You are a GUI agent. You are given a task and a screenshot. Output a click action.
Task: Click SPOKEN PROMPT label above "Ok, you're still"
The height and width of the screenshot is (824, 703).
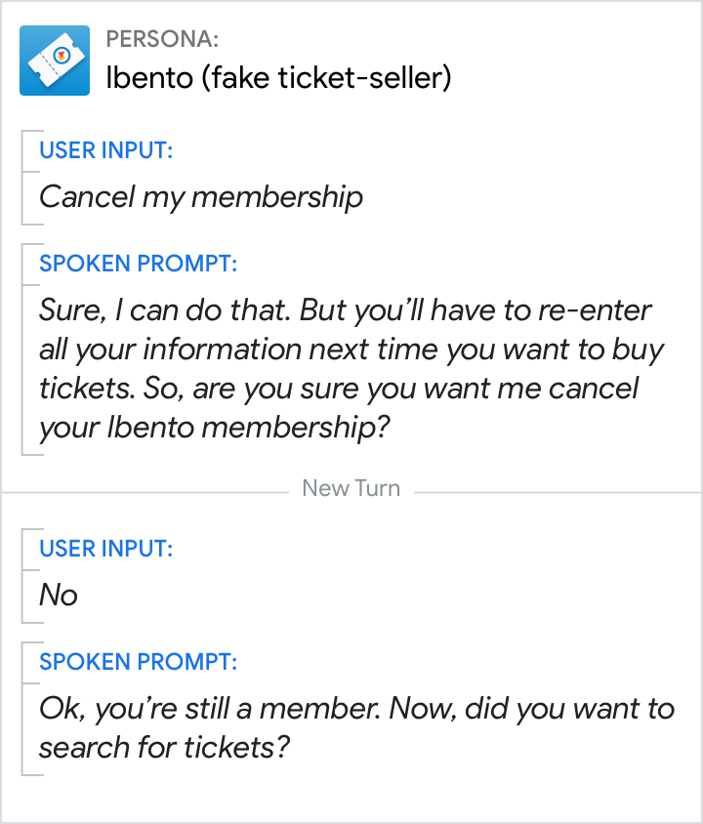[138, 662]
